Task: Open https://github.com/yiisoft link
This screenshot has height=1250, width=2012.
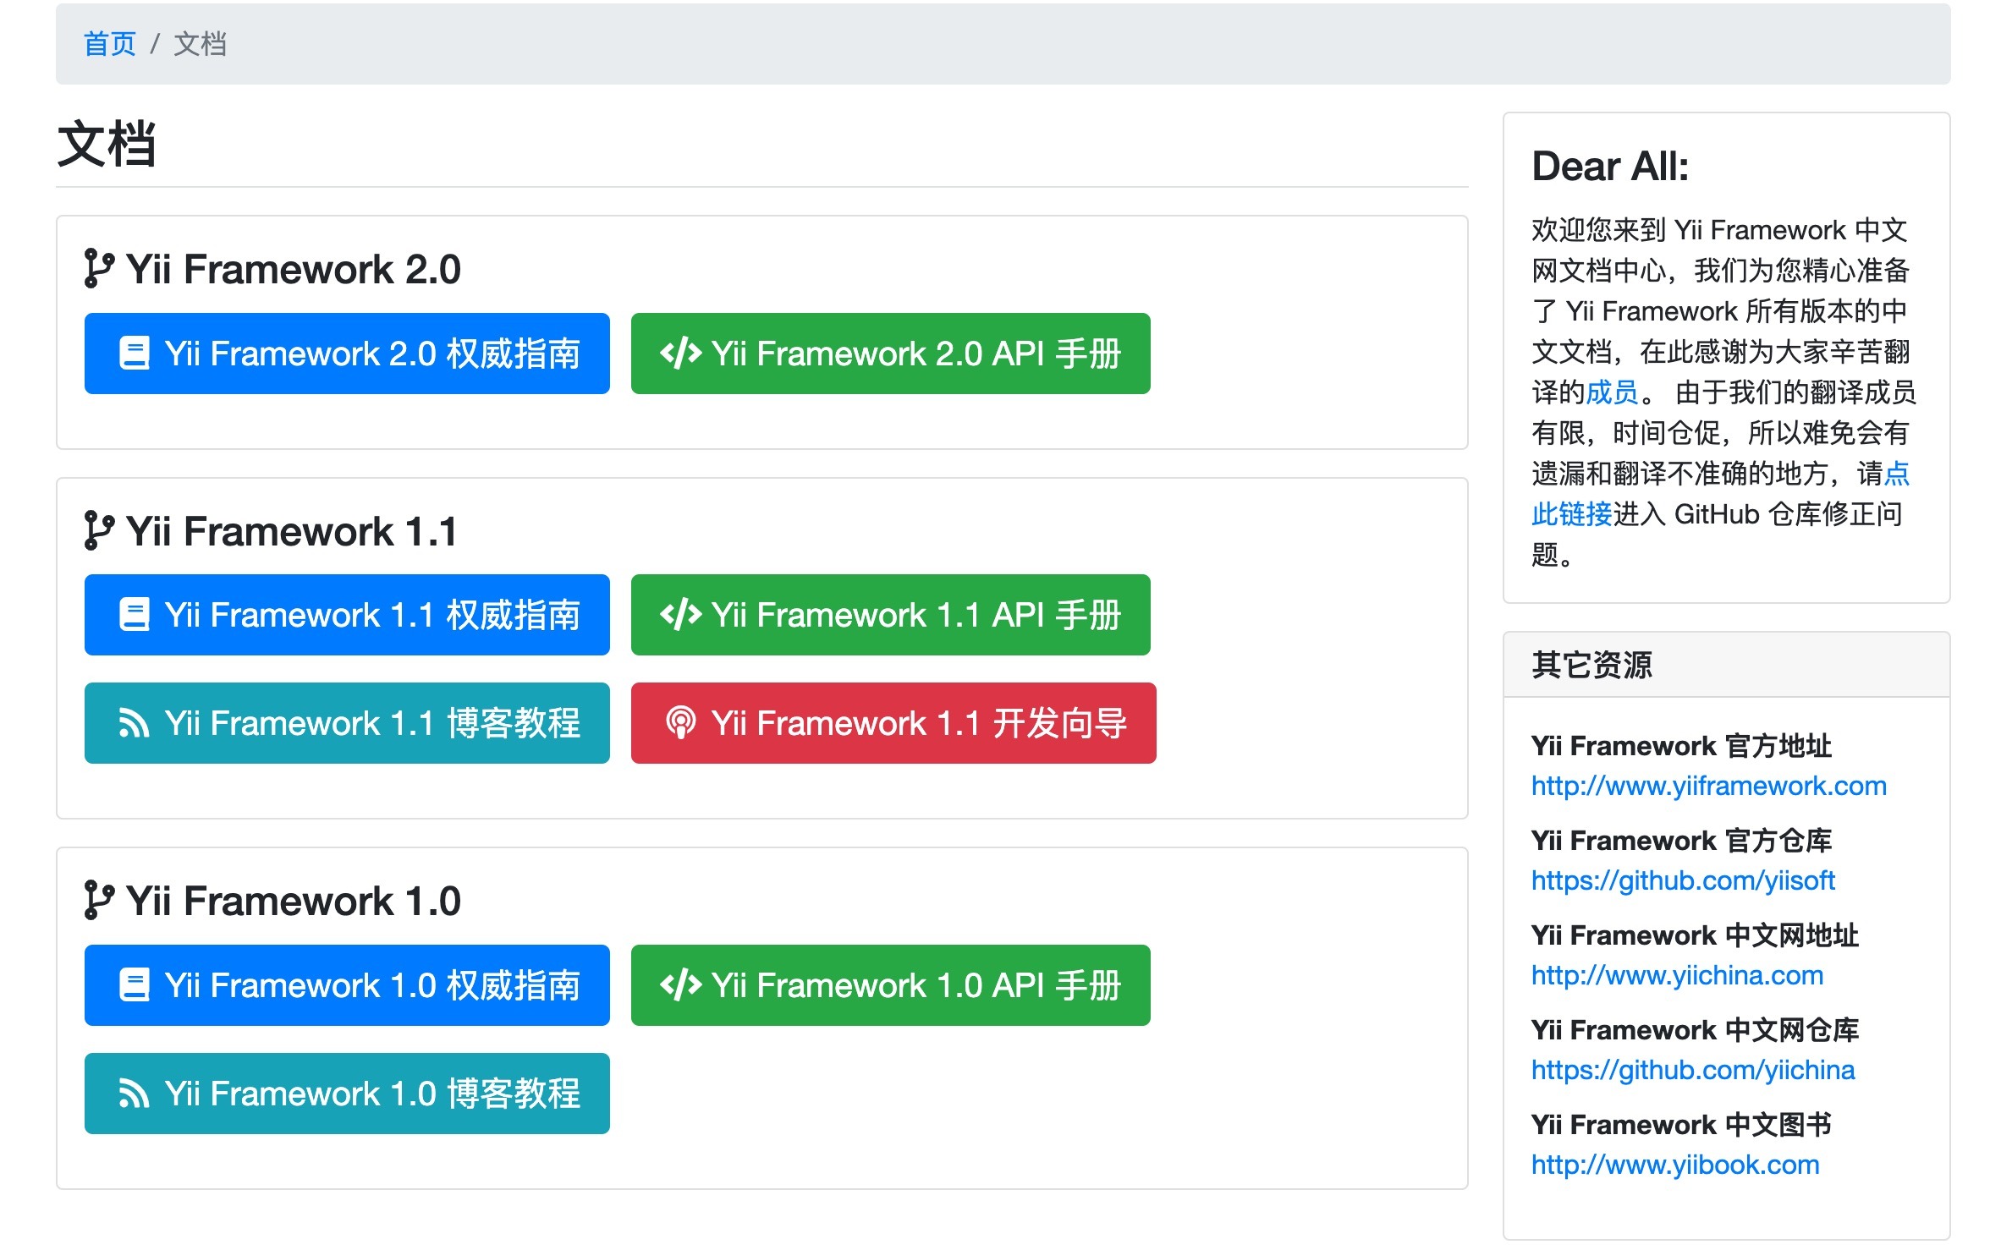Action: pos(1683,880)
